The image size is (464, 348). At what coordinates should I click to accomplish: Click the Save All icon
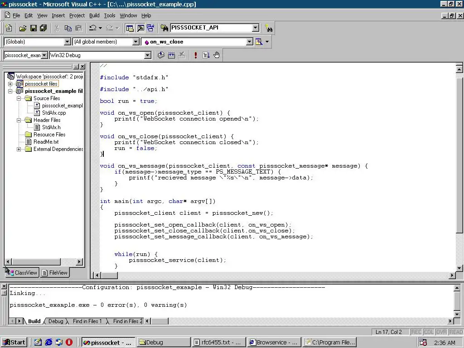click(43, 28)
